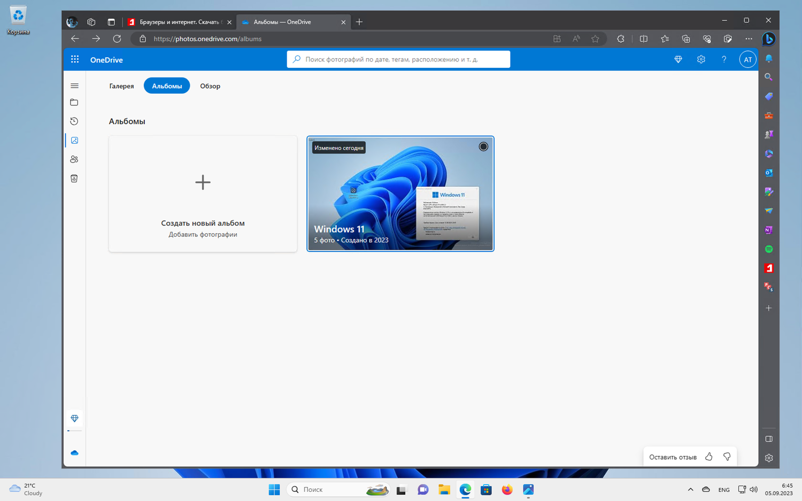Refresh the current page
The image size is (802, 501).
[x=117, y=38]
